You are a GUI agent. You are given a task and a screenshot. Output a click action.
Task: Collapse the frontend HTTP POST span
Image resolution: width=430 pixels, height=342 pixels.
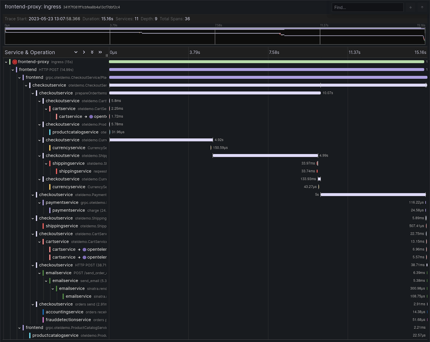(x=13, y=70)
